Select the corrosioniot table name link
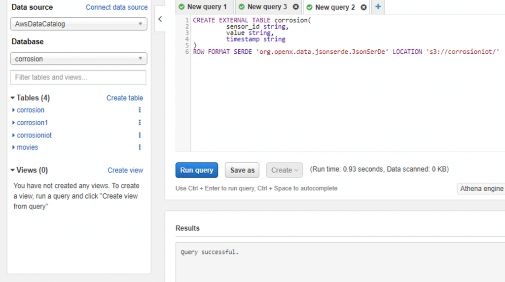This screenshot has height=282, width=505. [34, 135]
